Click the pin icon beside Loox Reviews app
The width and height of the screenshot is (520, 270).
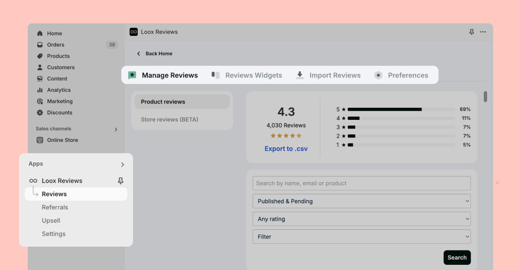point(121,181)
